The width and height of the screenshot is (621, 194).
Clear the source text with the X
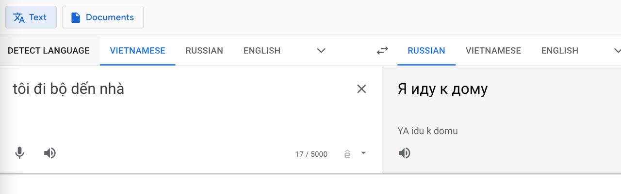click(x=361, y=89)
